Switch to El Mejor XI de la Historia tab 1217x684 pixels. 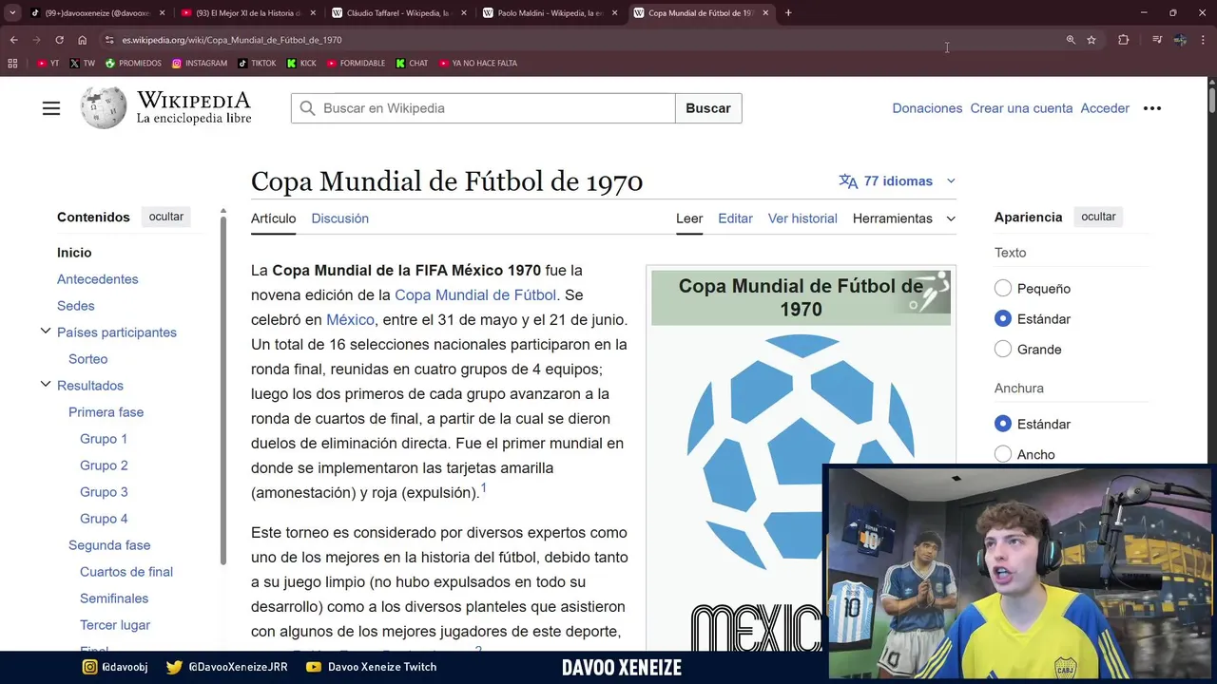click(247, 13)
